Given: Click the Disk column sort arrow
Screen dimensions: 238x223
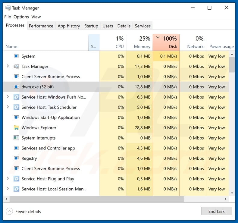Looking at the screenshot, I should [x=158, y=37].
